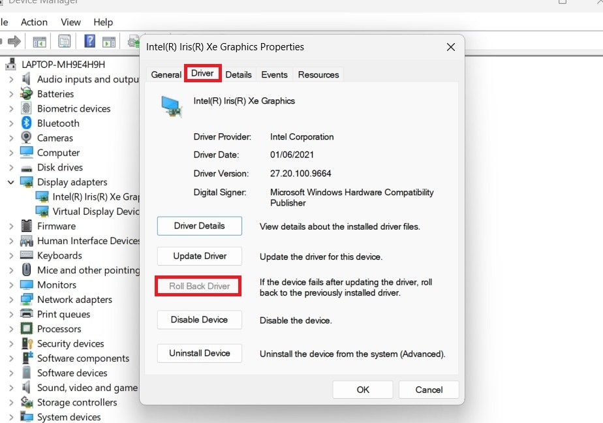
Task: Click the properties sheet toolbar icon
Action: coord(64,41)
